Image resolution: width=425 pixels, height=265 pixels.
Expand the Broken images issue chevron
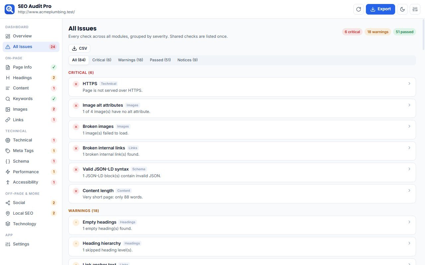[x=409, y=126]
